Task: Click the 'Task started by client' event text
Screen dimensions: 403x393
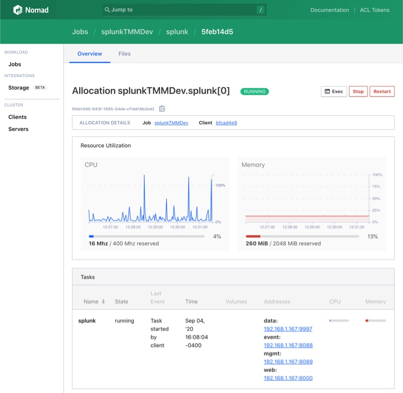Action: tap(159, 333)
